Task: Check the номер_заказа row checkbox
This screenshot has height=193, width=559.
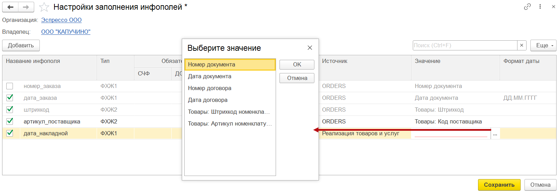Action: tap(10, 86)
